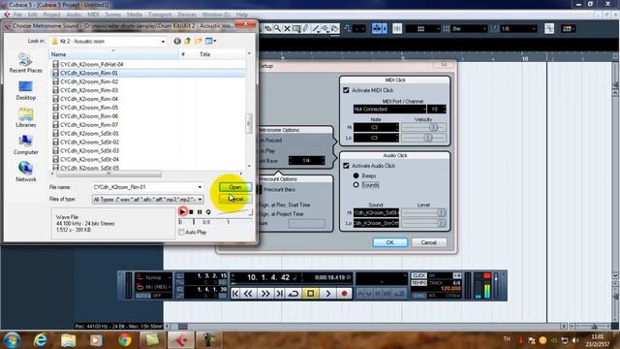The width and height of the screenshot is (620, 349).
Task: Confirm Metronome Setup with OK
Action: coord(389,242)
